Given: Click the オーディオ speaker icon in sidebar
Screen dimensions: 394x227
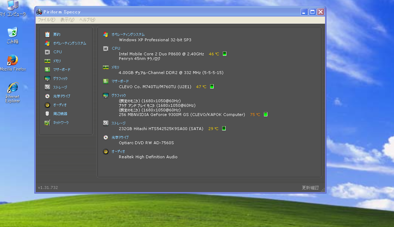Looking at the screenshot, I should (x=47, y=105).
